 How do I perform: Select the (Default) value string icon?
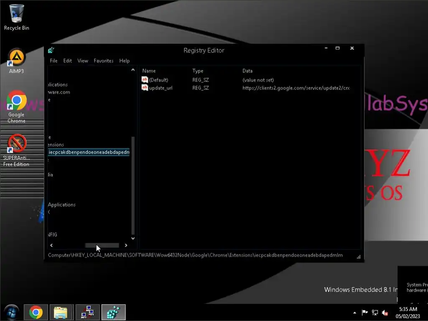click(x=145, y=79)
